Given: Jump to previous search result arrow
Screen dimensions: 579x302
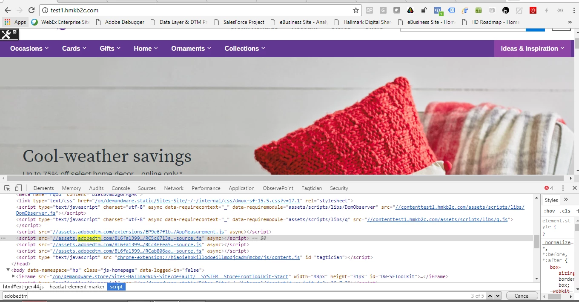Looking at the screenshot, I should (x=490, y=296).
